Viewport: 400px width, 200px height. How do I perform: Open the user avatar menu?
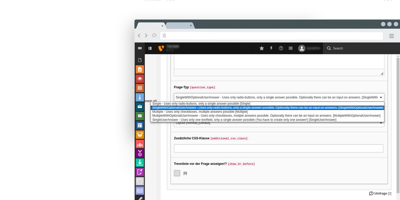[302, 48]
